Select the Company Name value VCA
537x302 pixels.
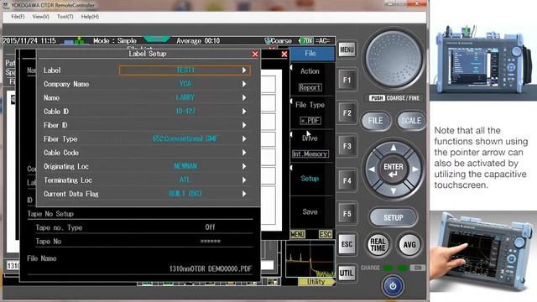(185, 84)
